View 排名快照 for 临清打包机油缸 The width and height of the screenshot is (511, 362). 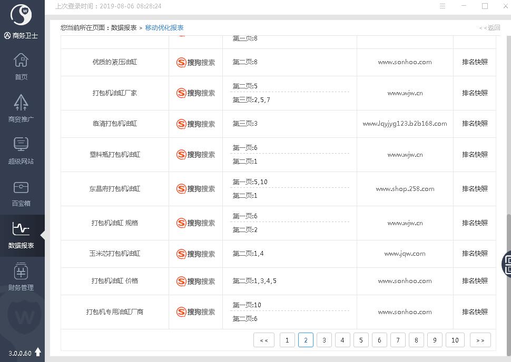click(x=475, y=124)
